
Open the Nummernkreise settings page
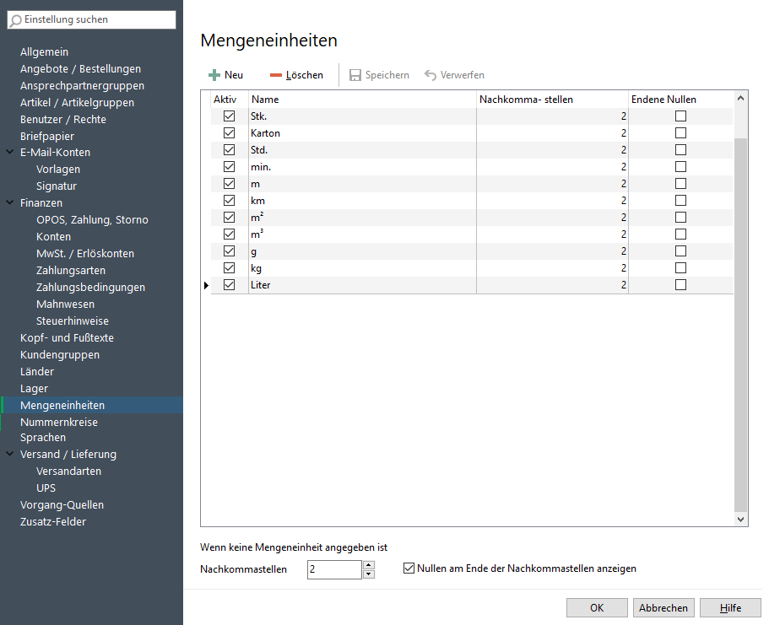tap(59, 422)
